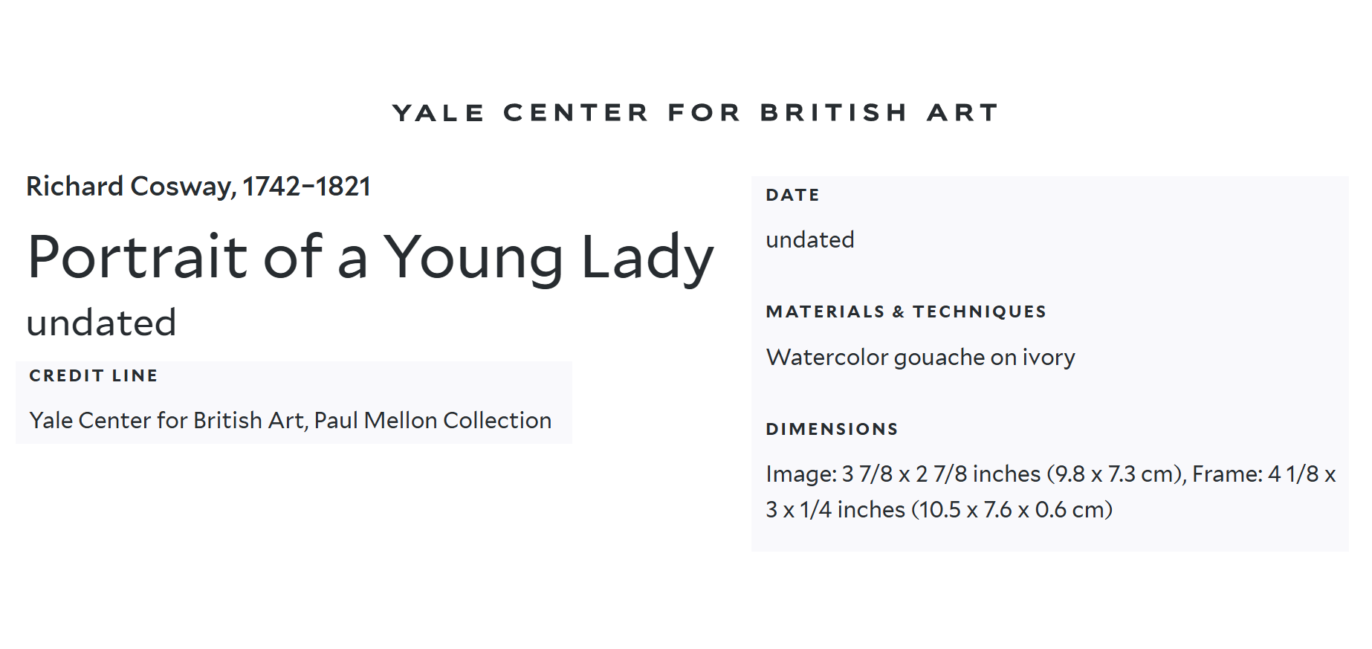Click the undated subtitle below the artwork title
This screenshot has width=1372, height=649.
pyautogui.click(x=102, y=323)
